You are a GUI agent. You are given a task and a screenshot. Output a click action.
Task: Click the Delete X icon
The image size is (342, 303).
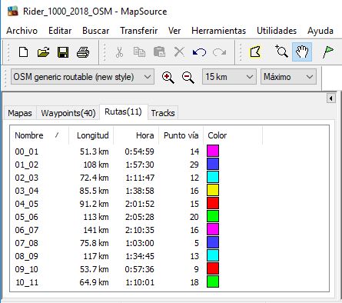[x=179, y=52]
